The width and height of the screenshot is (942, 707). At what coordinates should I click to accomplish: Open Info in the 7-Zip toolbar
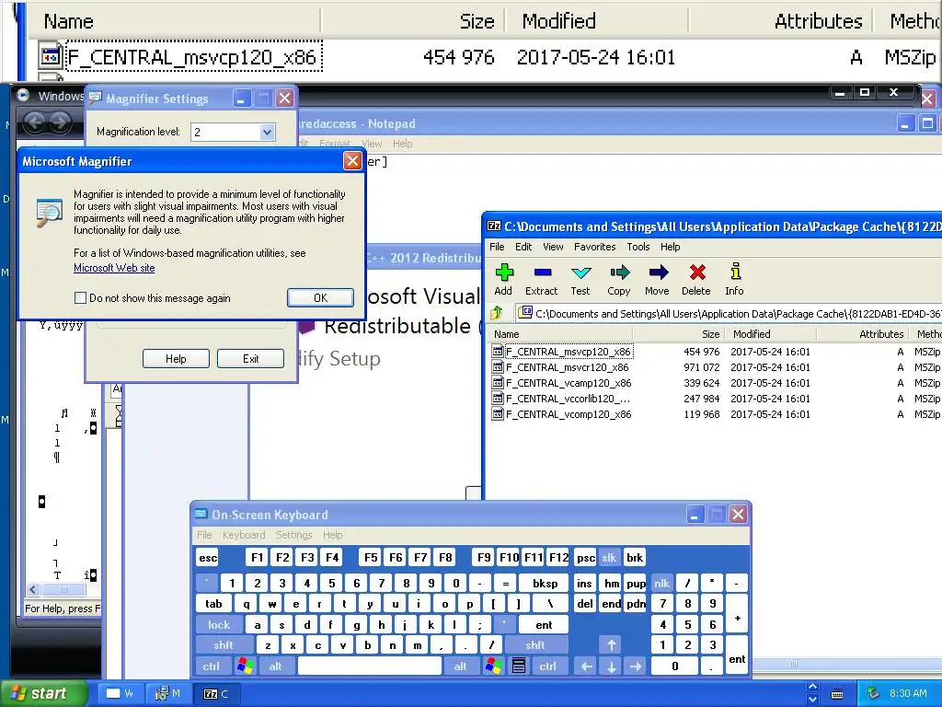pyautogui.click(x=734, y=280)
